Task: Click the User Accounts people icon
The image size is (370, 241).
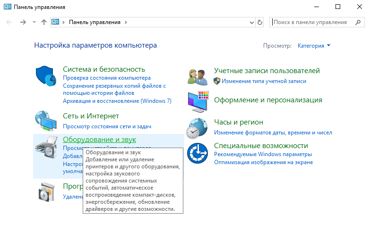Action: click(198, 76)
